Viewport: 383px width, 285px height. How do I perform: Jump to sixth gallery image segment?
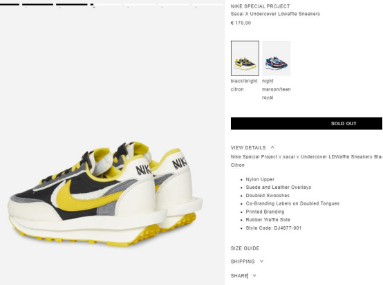tap(174, 4)
